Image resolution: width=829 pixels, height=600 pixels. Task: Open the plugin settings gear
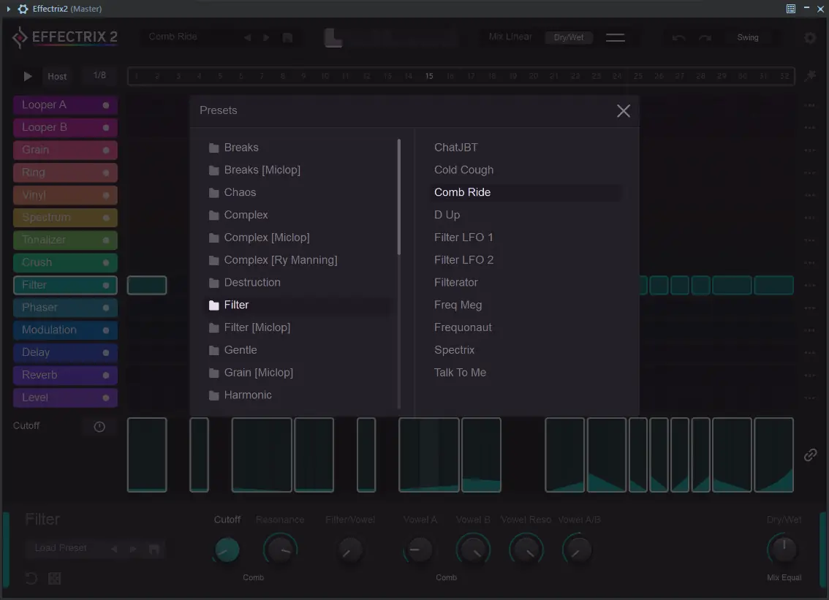coord(809,37)
